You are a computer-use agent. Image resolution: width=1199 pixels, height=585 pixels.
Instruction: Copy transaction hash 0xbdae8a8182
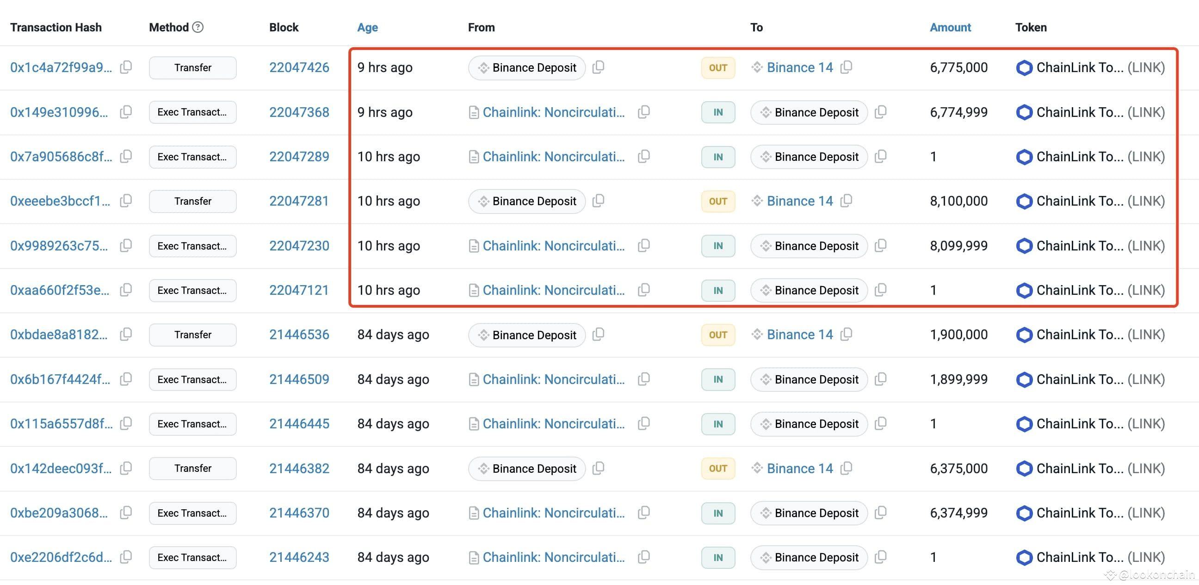pos(126,335)
